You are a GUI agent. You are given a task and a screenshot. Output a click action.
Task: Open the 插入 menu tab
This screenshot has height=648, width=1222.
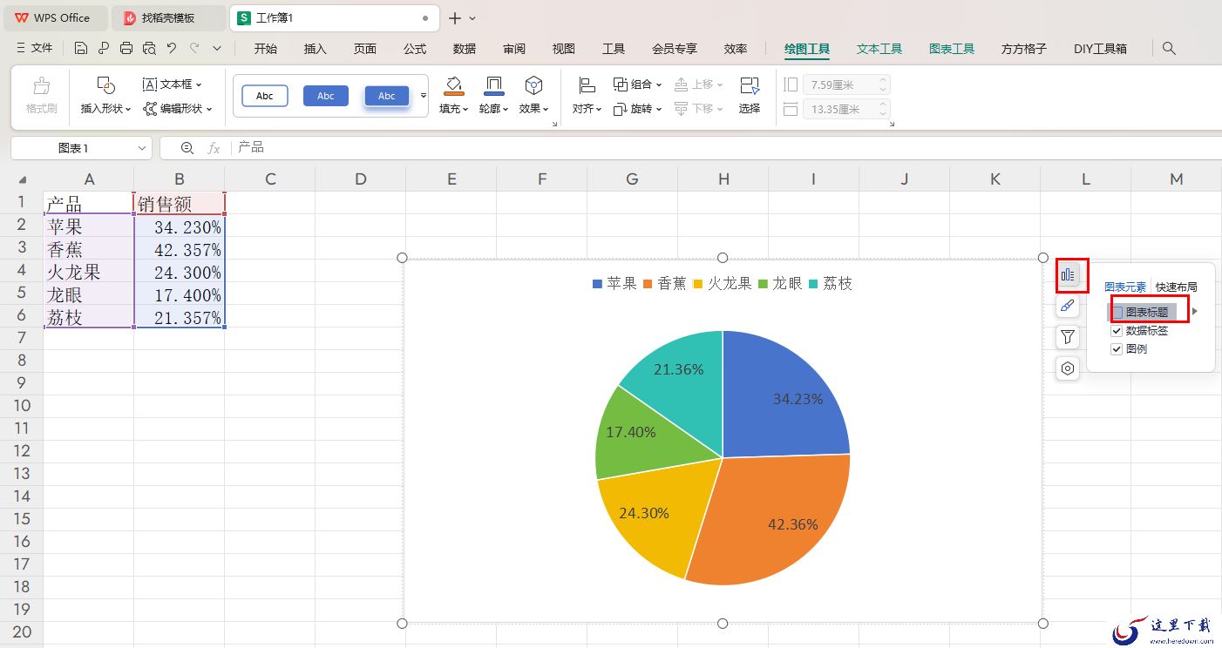click(315, 49)
